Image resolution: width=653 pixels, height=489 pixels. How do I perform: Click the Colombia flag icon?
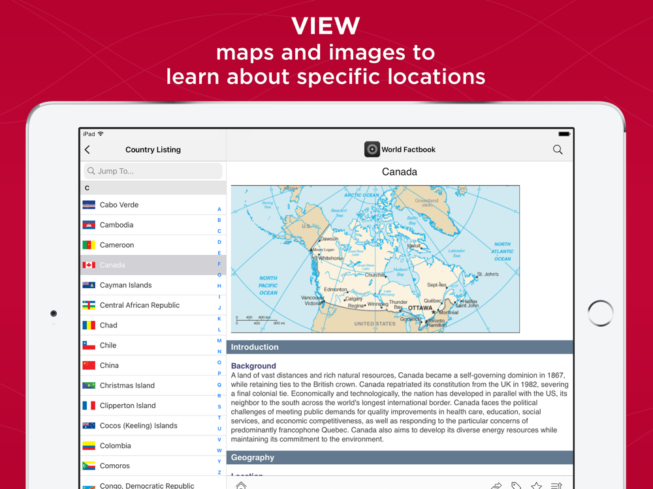[89, 446]
